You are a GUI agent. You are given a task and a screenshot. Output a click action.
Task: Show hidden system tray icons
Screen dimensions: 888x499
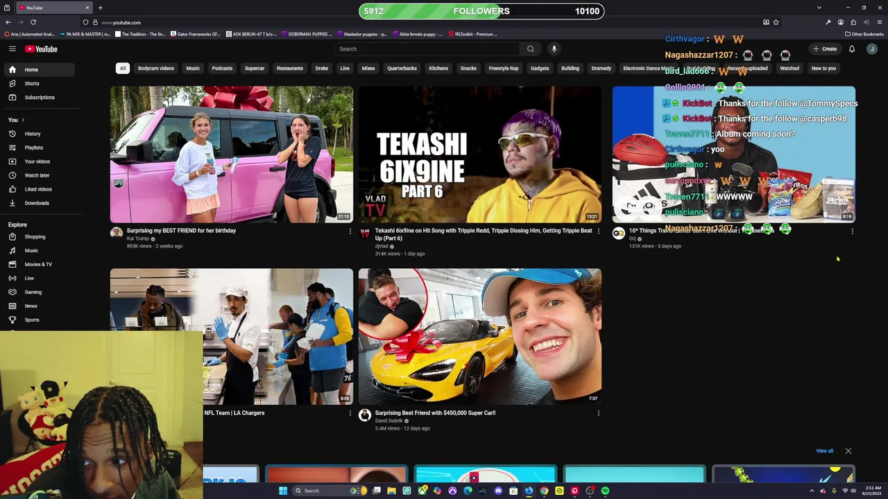click(x=812, y=491)
